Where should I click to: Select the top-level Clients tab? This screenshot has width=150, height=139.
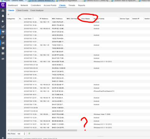click(62, 5)
